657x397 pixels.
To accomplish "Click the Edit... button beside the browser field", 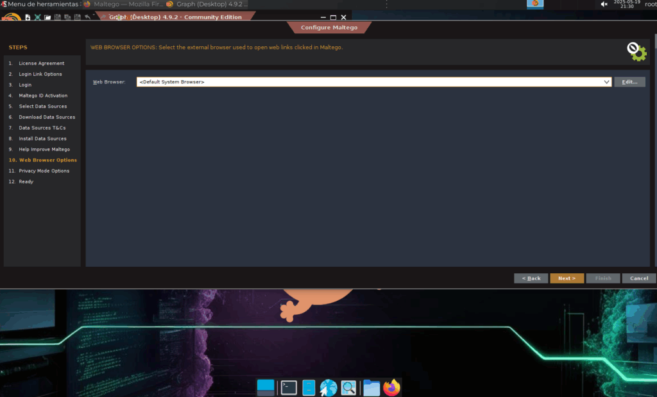I will click(629, 82).
